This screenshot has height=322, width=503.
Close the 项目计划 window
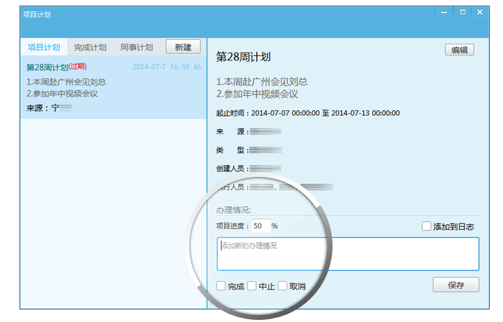point(480,12)
